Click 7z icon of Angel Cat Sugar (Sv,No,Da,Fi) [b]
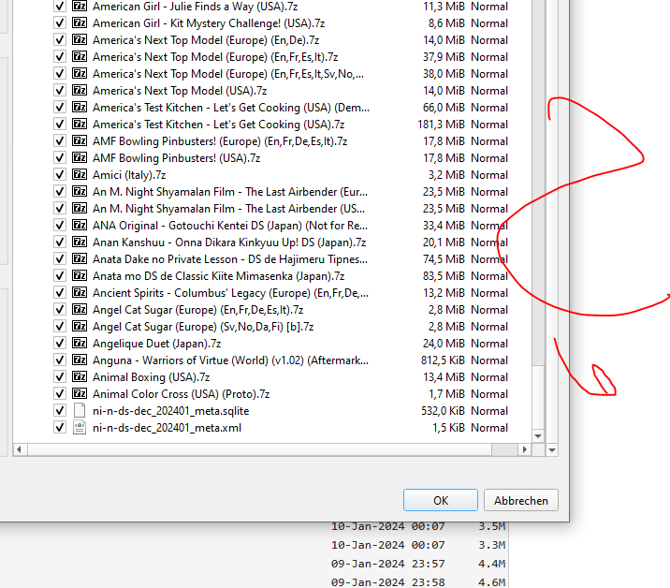This screenshot has width=670, height=588. [x=80, y=326]
